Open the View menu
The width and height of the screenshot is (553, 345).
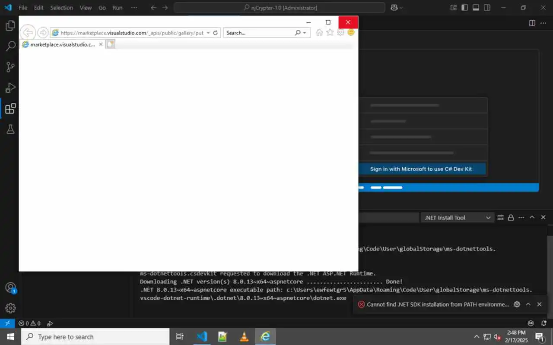pos(86,8)
